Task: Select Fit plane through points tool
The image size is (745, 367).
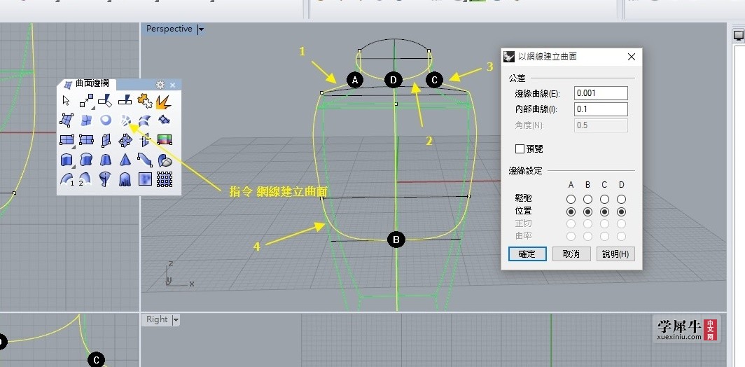Action: (x=125, y=140)
